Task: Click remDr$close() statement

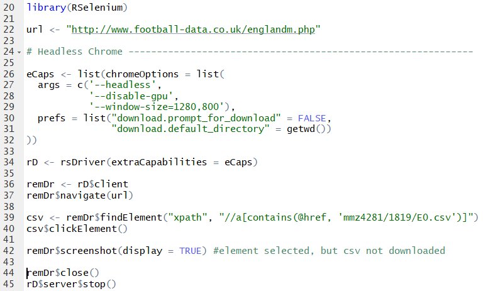Action: (63, 273)
